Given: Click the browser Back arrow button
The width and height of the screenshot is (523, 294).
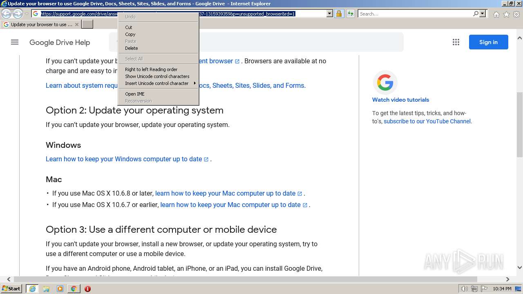Looking at the screenshot, I should point(7,14).
